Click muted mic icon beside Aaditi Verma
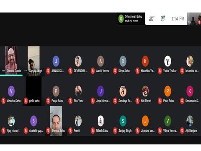Viewport: 201px width, 151px height. 93,71
